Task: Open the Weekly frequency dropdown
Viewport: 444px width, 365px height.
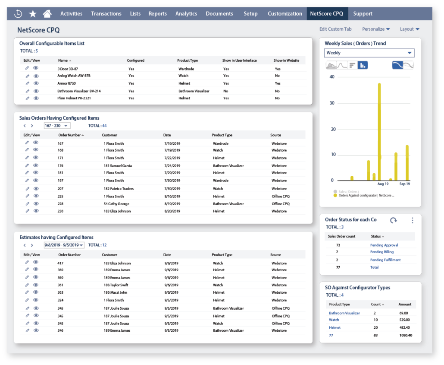Action: [369, 53]
